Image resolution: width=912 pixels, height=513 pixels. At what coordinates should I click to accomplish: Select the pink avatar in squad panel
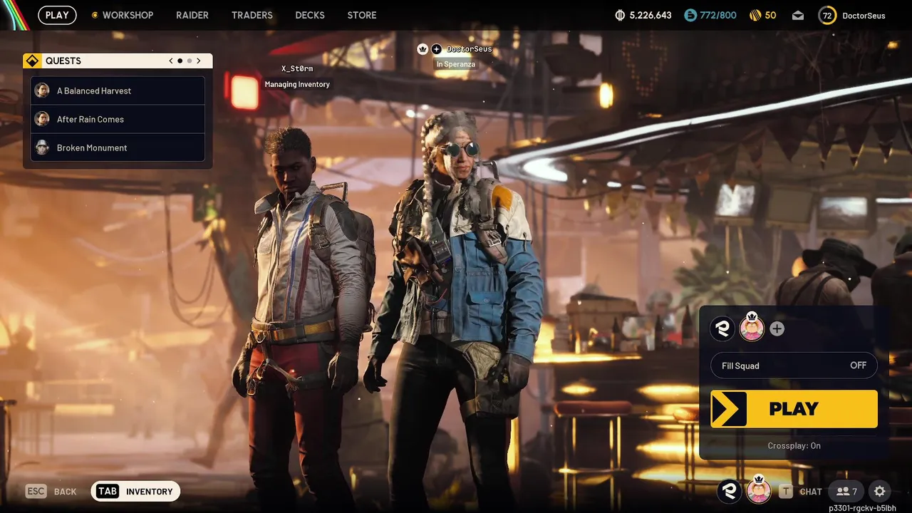pyautogui.click(x=752, y=327)
